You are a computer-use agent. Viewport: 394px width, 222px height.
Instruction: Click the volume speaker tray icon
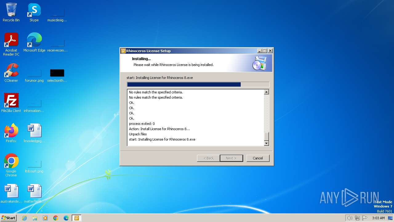[x=350, y=218]
